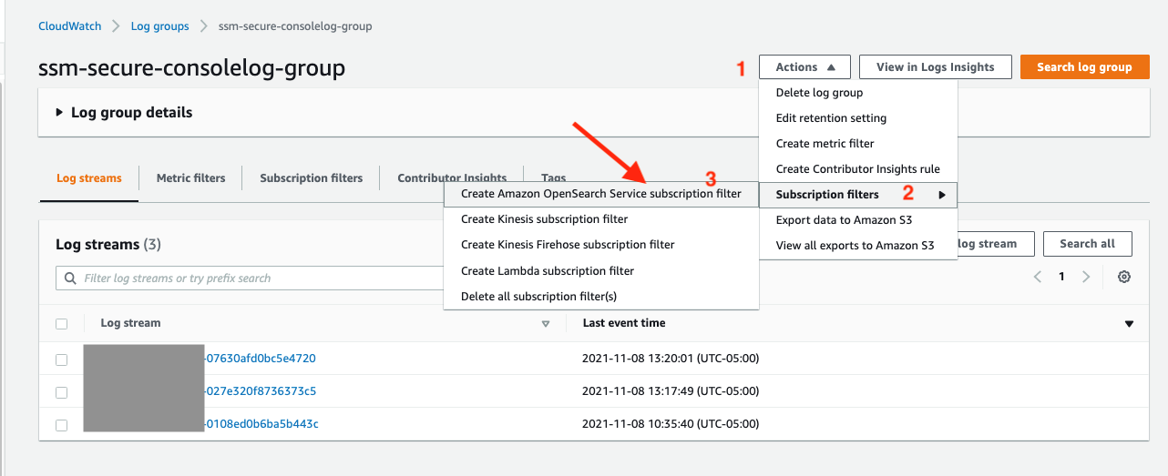The width and height of the screenshot is (1168, 476).
Task: Click page number 1 in pagination
Action: point(1061,277)
